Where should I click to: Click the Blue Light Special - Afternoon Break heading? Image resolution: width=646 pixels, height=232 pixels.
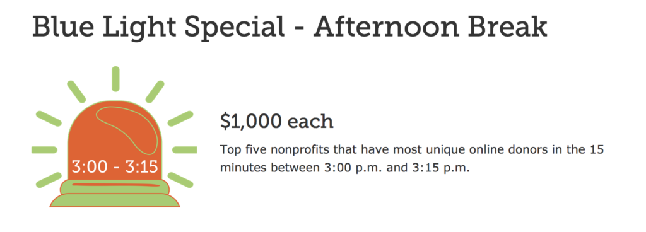[x=290, y=27]
